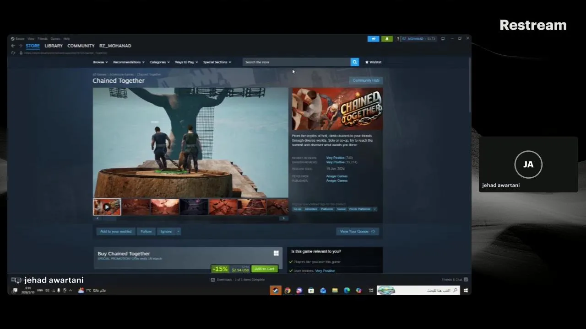Open the Help menu

coord(66,39)
